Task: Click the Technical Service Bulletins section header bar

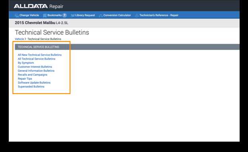Action: click(127, 47)
